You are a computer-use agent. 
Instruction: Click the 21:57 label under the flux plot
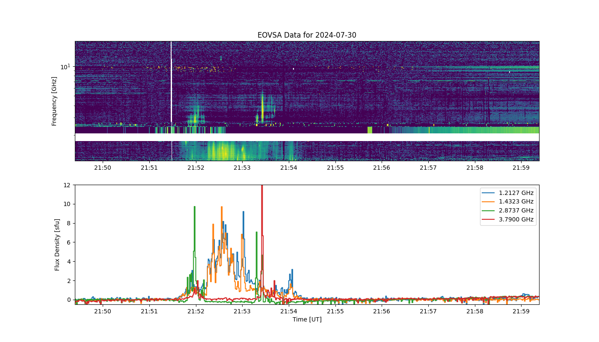428,312
